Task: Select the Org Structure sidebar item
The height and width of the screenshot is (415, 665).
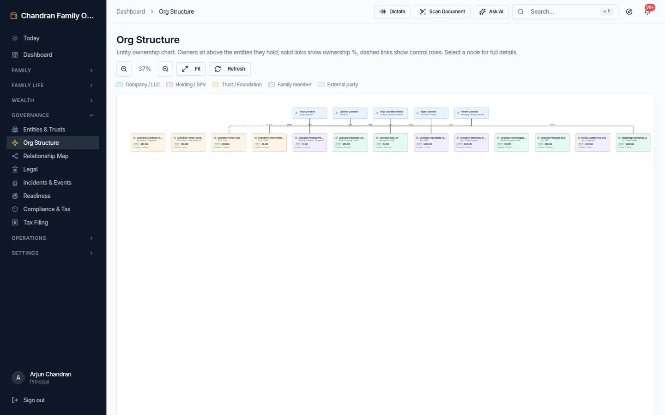Action: click(x=53, y=143)
